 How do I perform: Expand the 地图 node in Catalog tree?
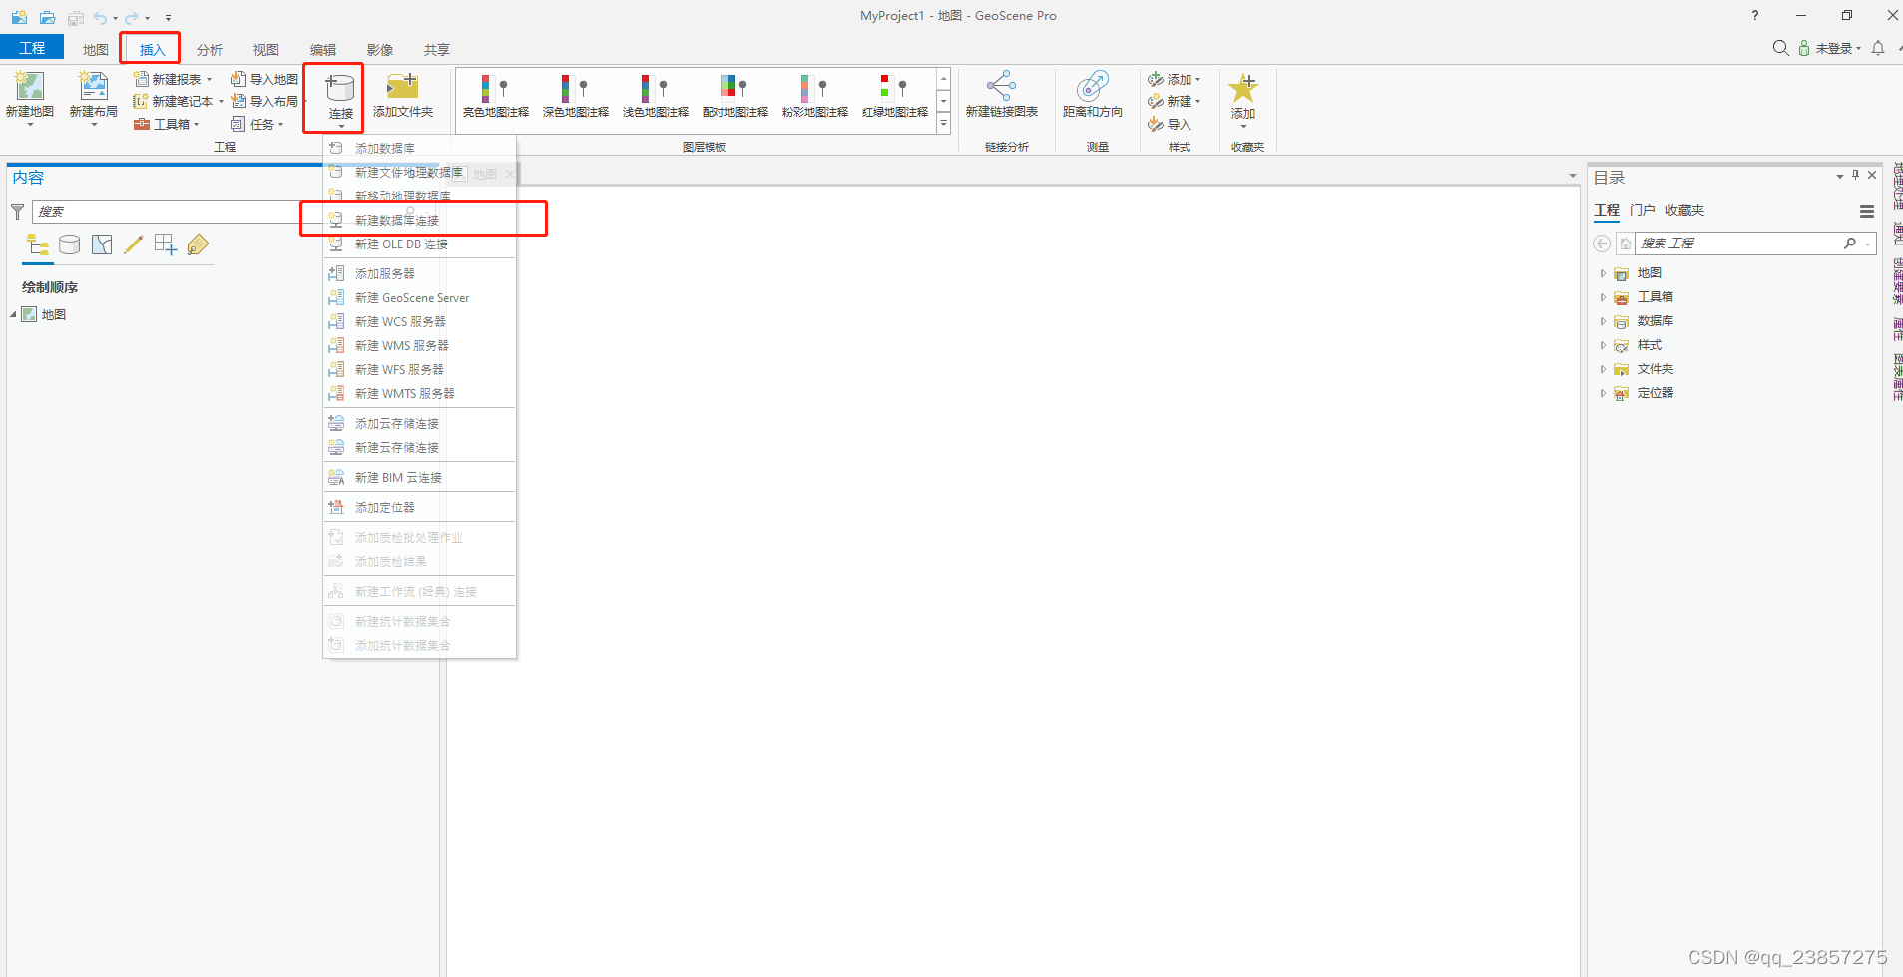click(1603, 273)
